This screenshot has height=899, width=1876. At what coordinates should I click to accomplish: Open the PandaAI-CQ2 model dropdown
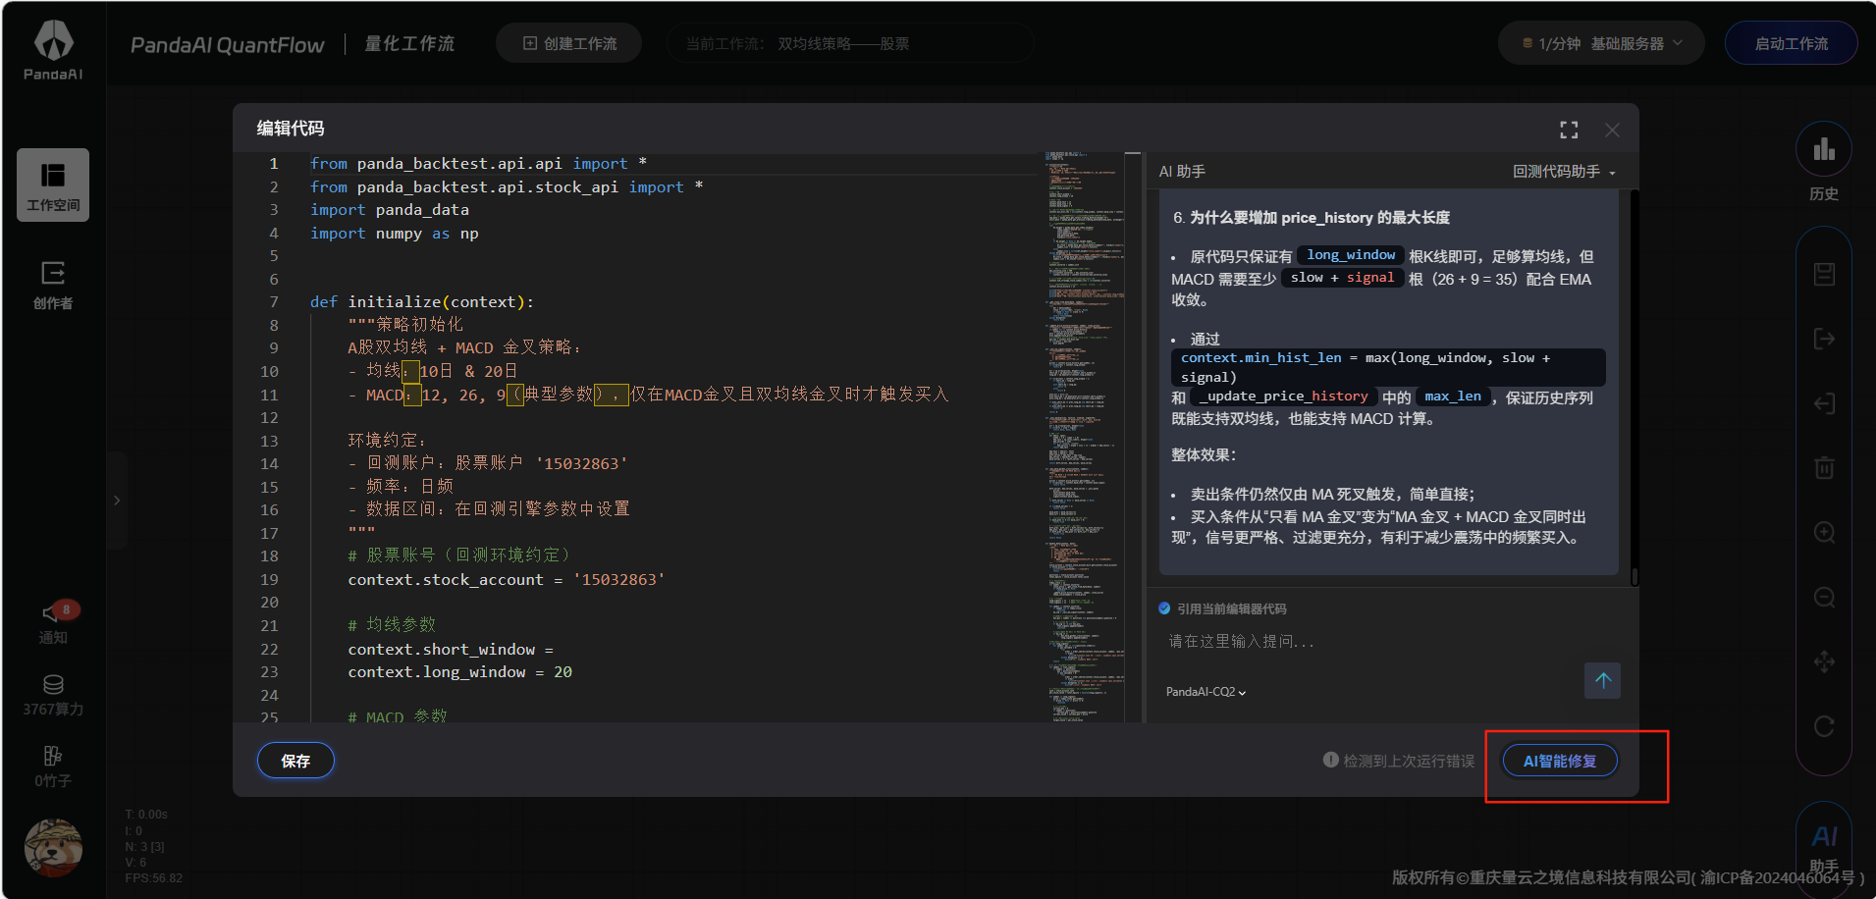[x=1206, y=692]
